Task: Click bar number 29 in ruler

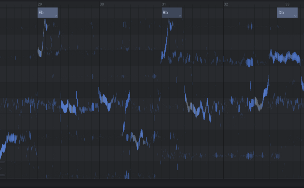Action: 40,4
